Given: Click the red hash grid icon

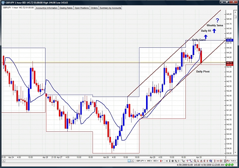Looking at the screenshot, I should pyautogui.click(x=205, y=161).
